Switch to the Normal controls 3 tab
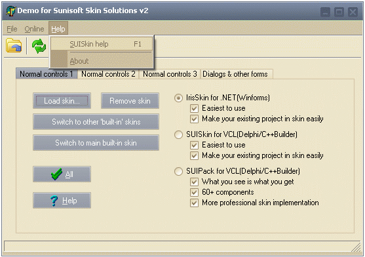The width and height of the screenshot is (365, 257). pyautogui.click(x=170, y=74)
